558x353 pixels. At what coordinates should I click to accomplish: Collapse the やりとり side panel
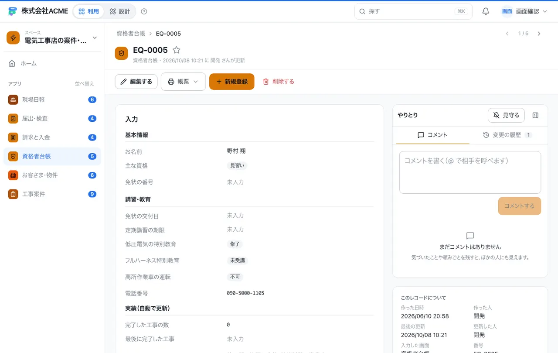point(536,115)
